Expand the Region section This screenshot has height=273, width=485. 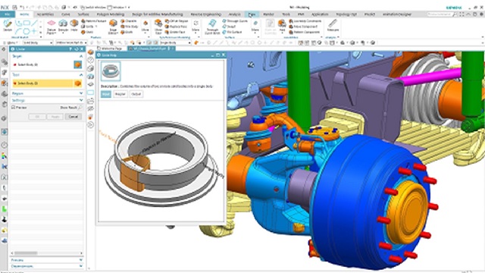[x=47, y=93]
